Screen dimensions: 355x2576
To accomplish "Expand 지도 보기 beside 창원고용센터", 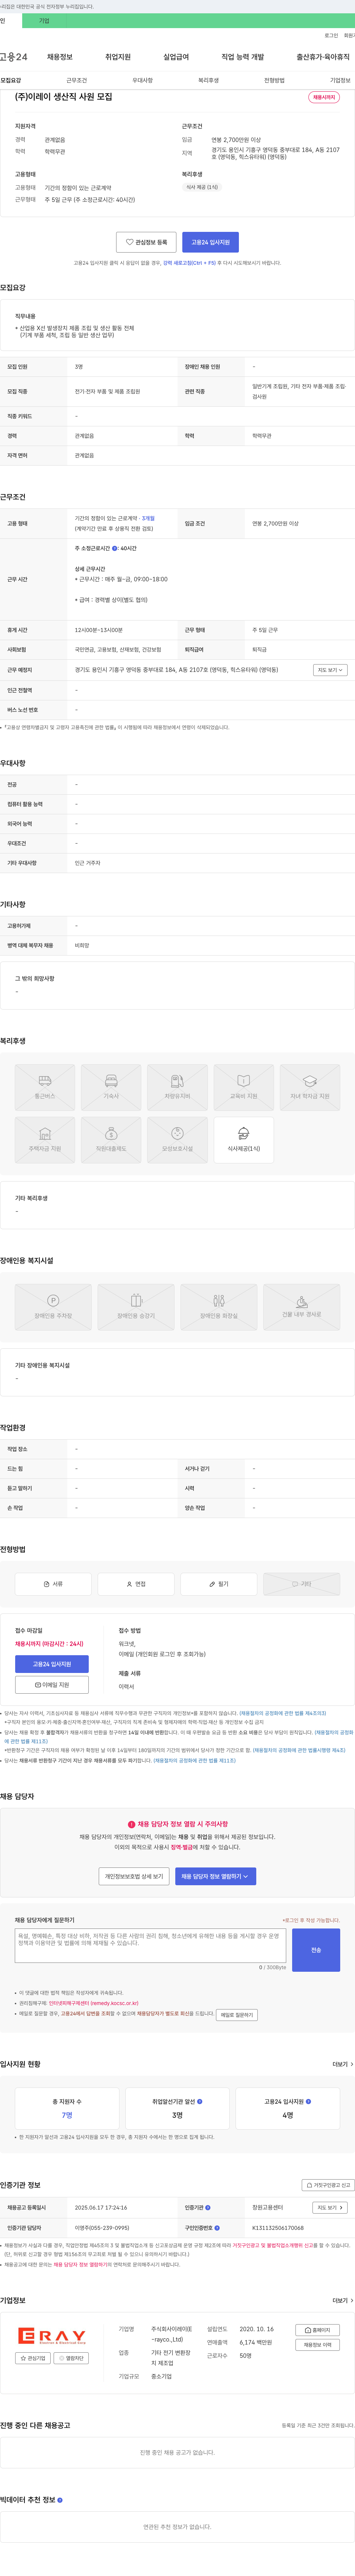I will point(330,2207).
